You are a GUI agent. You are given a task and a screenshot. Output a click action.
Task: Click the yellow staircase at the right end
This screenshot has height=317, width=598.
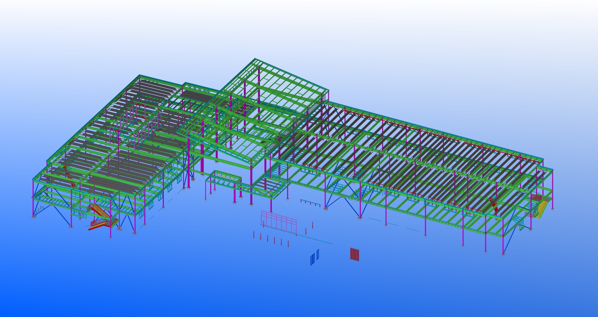point(542,208)
